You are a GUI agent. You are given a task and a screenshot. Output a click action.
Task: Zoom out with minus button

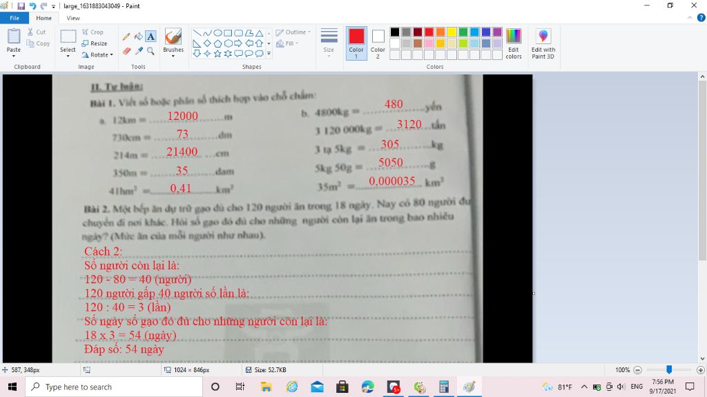[637, 370]
